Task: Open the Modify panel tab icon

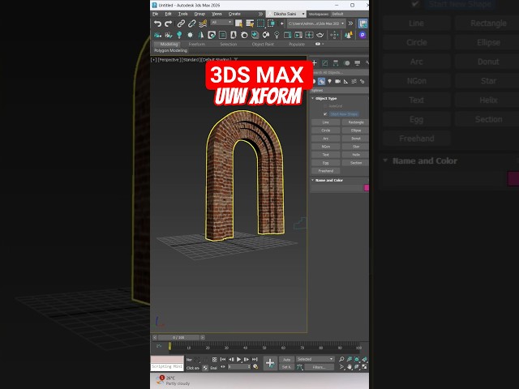Action: pos(325,63)
